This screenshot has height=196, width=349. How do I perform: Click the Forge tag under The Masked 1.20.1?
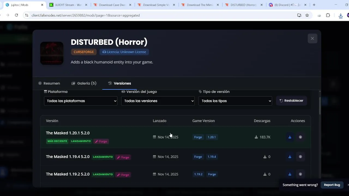point(101,141)
